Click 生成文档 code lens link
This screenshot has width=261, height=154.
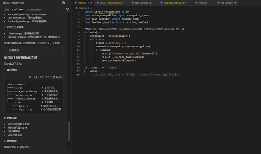click(x=148, y=29)
